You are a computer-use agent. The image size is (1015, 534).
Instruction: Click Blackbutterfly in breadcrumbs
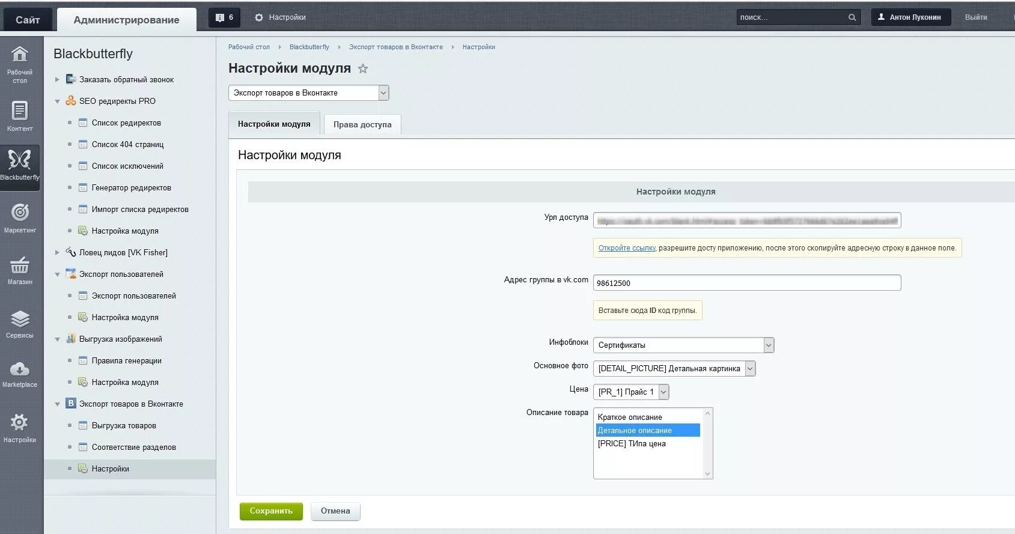(309, 47)
